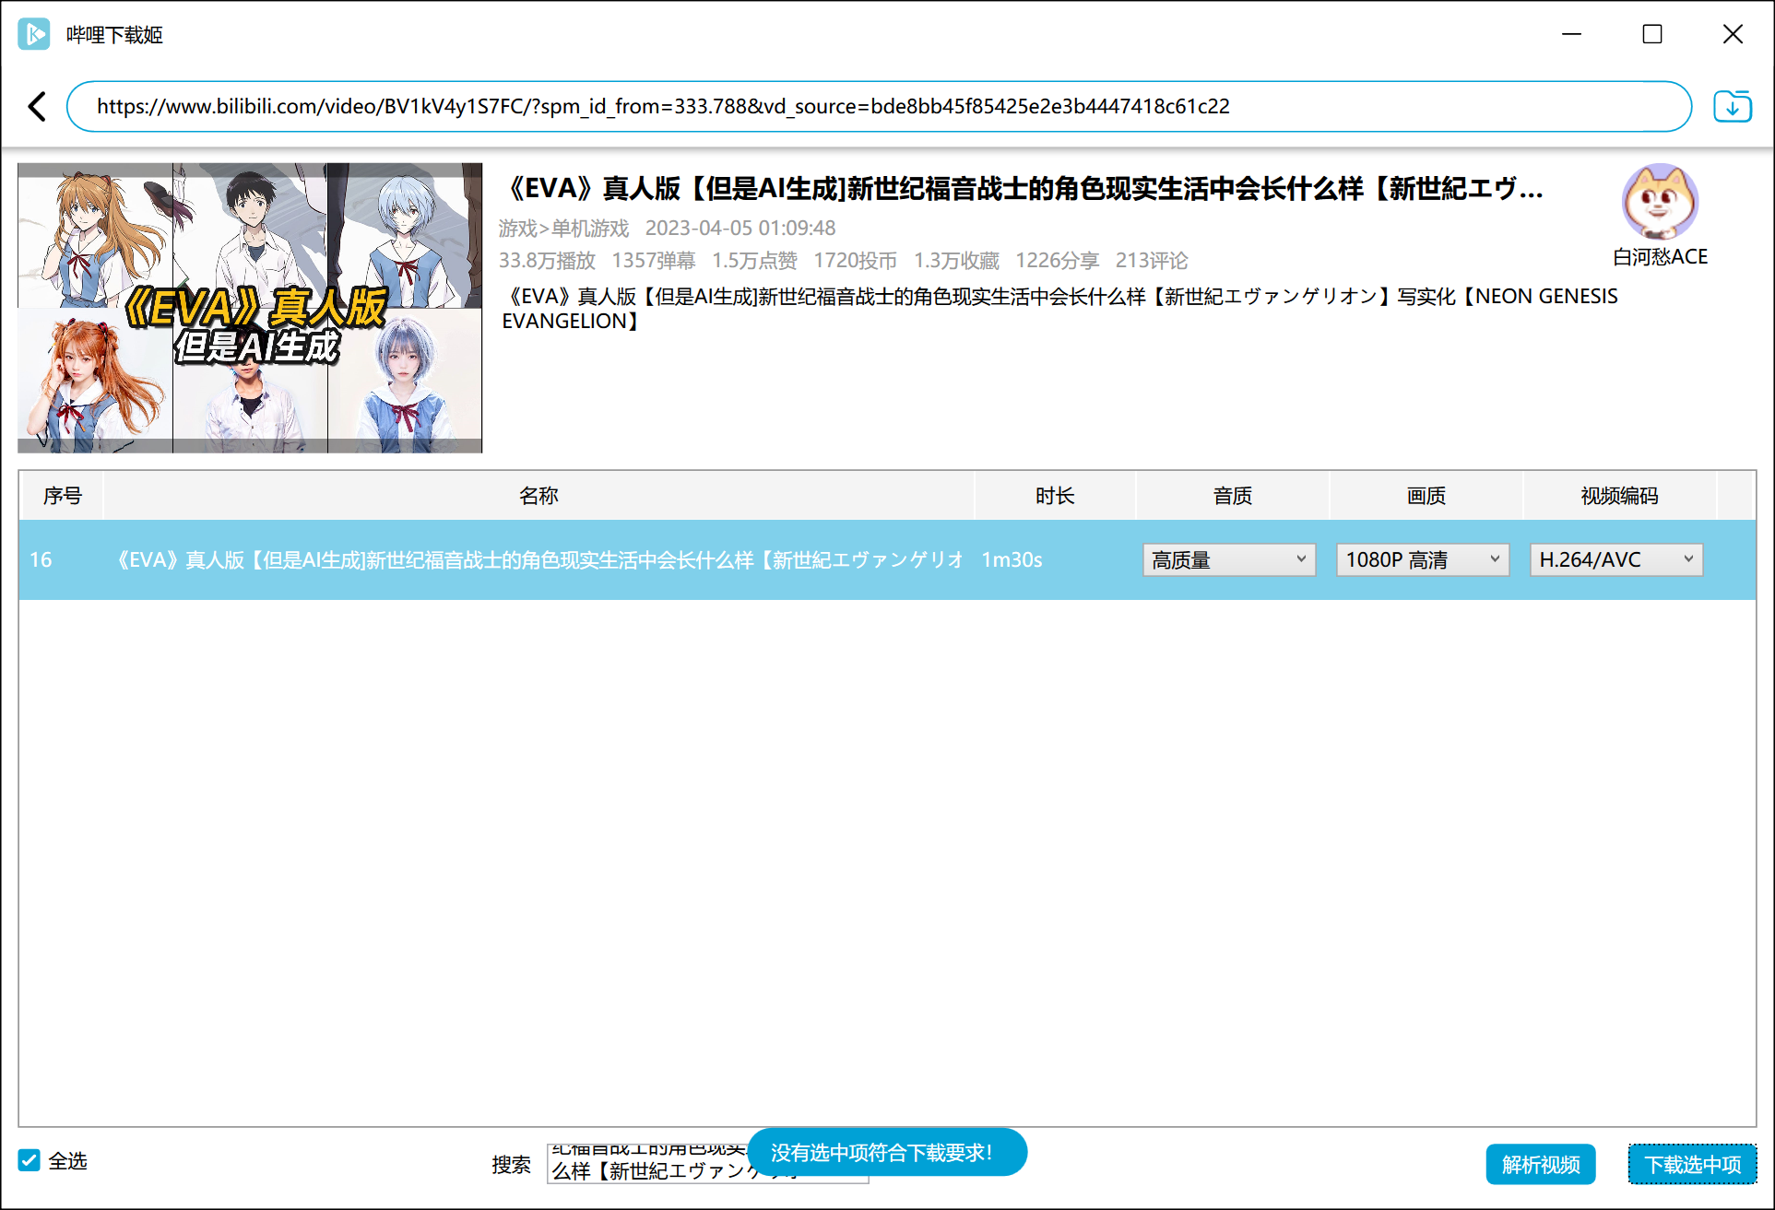Close the application window
This screenshot has width=1775, height=1210.
[1732, 35]
